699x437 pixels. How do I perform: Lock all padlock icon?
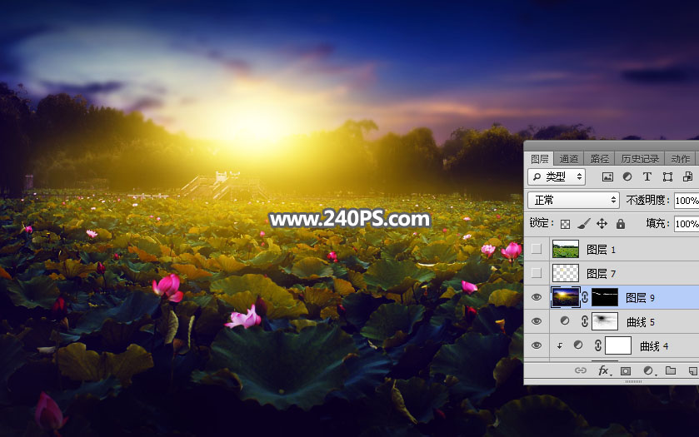(621, 224)
